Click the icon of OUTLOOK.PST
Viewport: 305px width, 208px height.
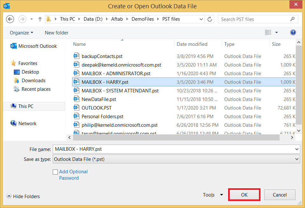[77, 107]
